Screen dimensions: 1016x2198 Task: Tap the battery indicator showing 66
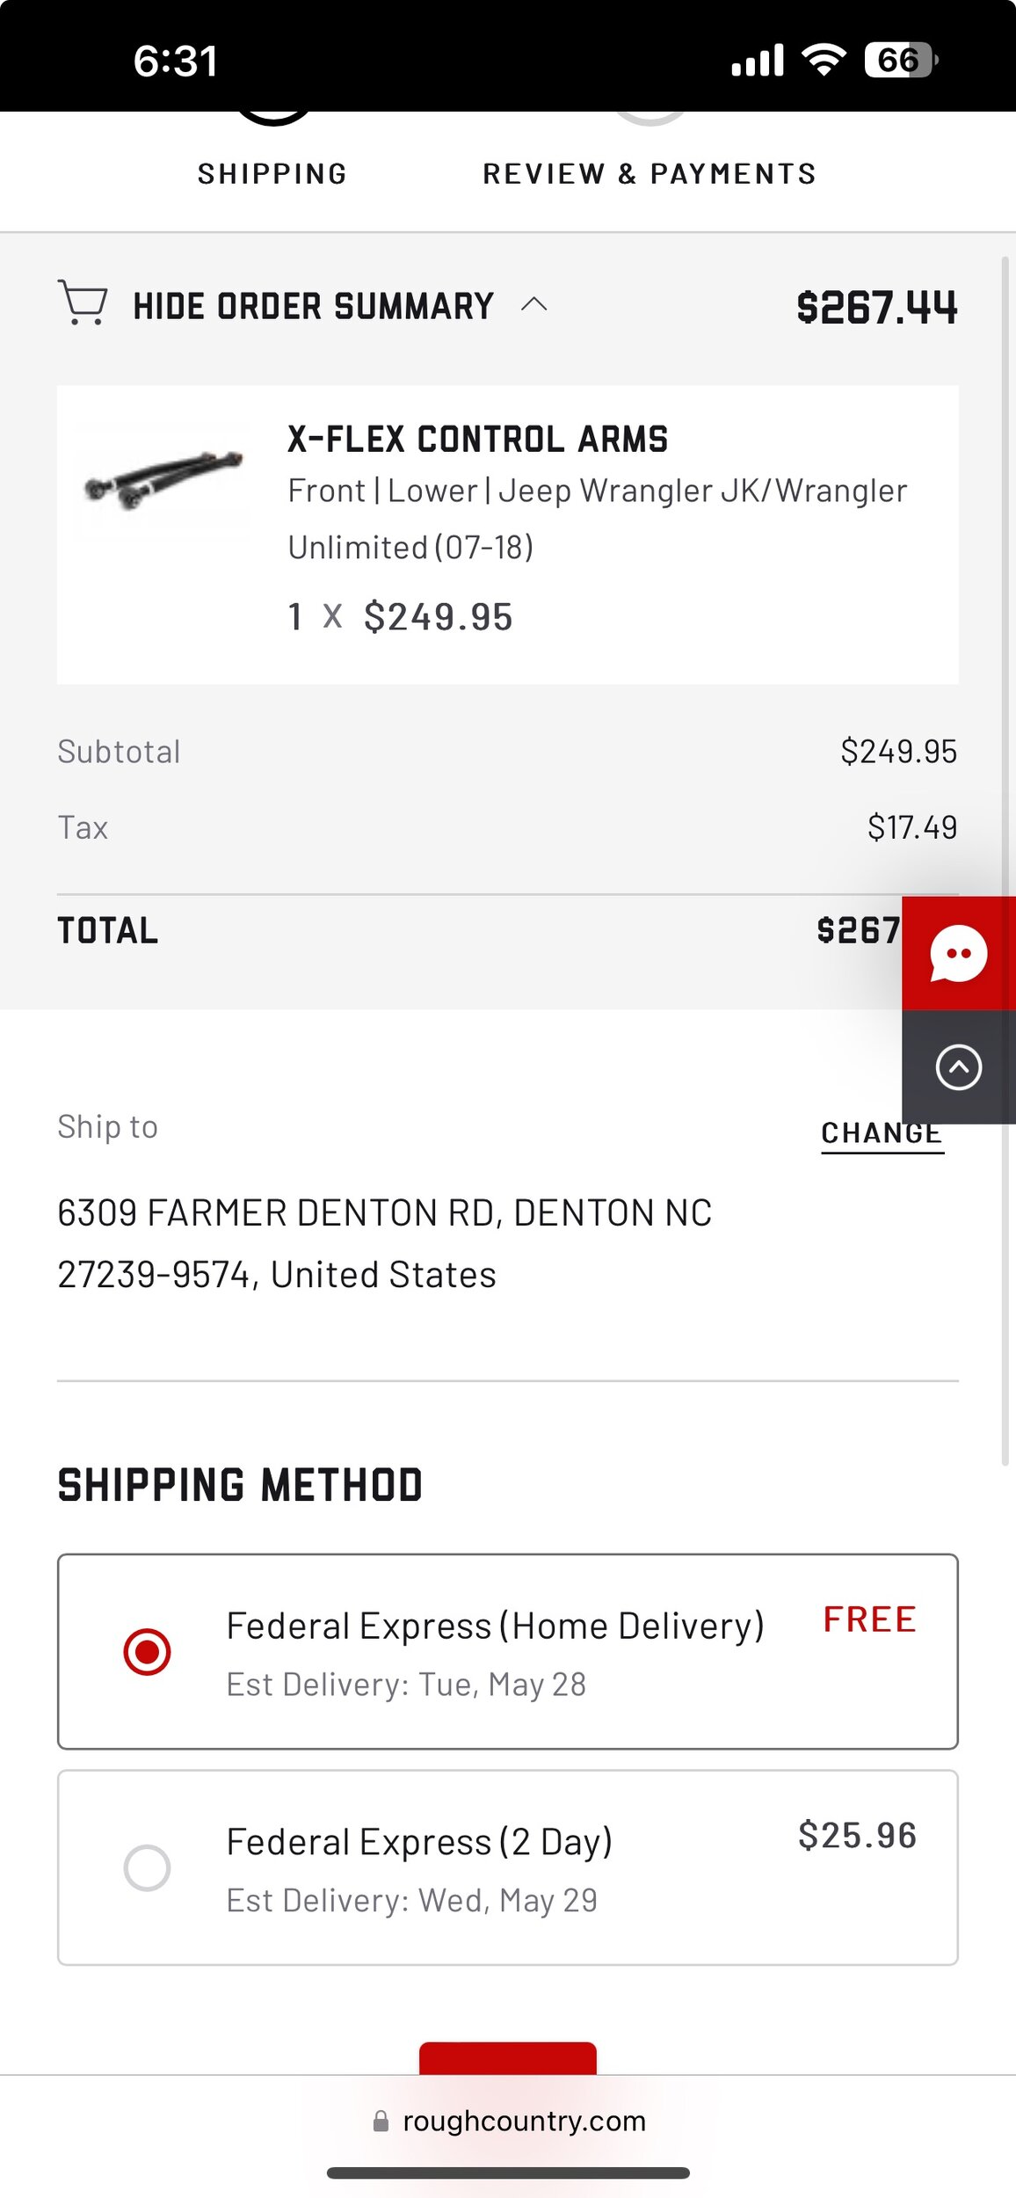901,60
